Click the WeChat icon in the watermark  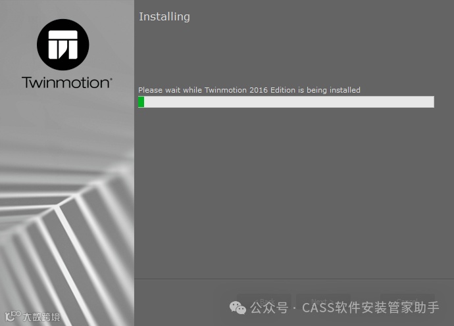(x=238, y=308)
